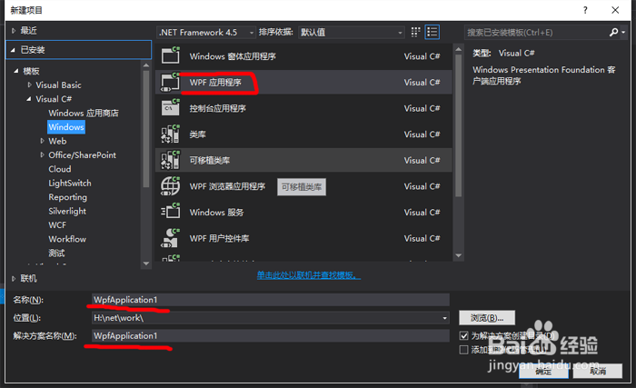Open the location H:\net\work\ dropdown
This screenshot has height=388, width=636.
[445, 318]
